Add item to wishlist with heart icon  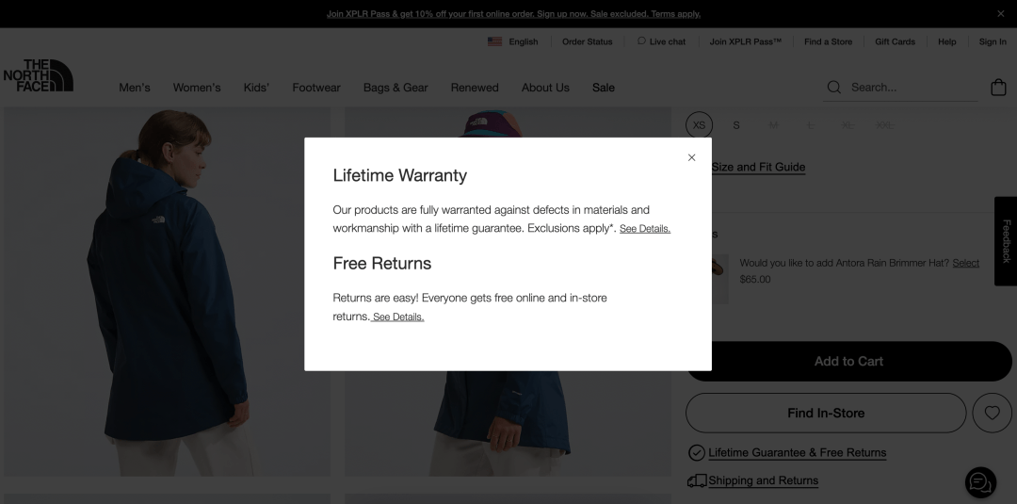tap(992, 414)
